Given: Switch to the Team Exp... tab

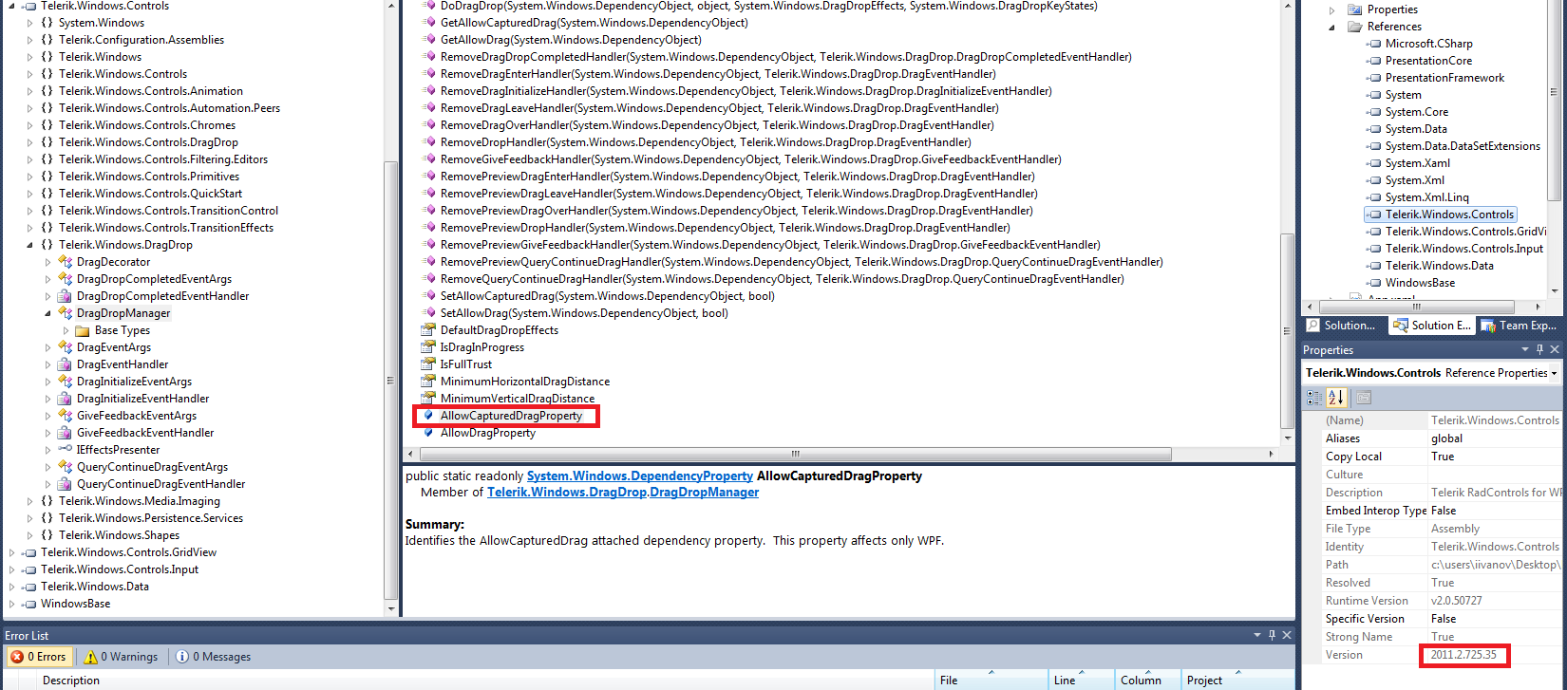Looking at the screenshot, I should tap(1520, 326).
